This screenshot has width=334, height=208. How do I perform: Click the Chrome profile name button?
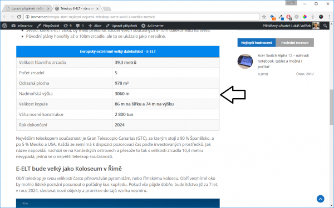coord(291,3)
